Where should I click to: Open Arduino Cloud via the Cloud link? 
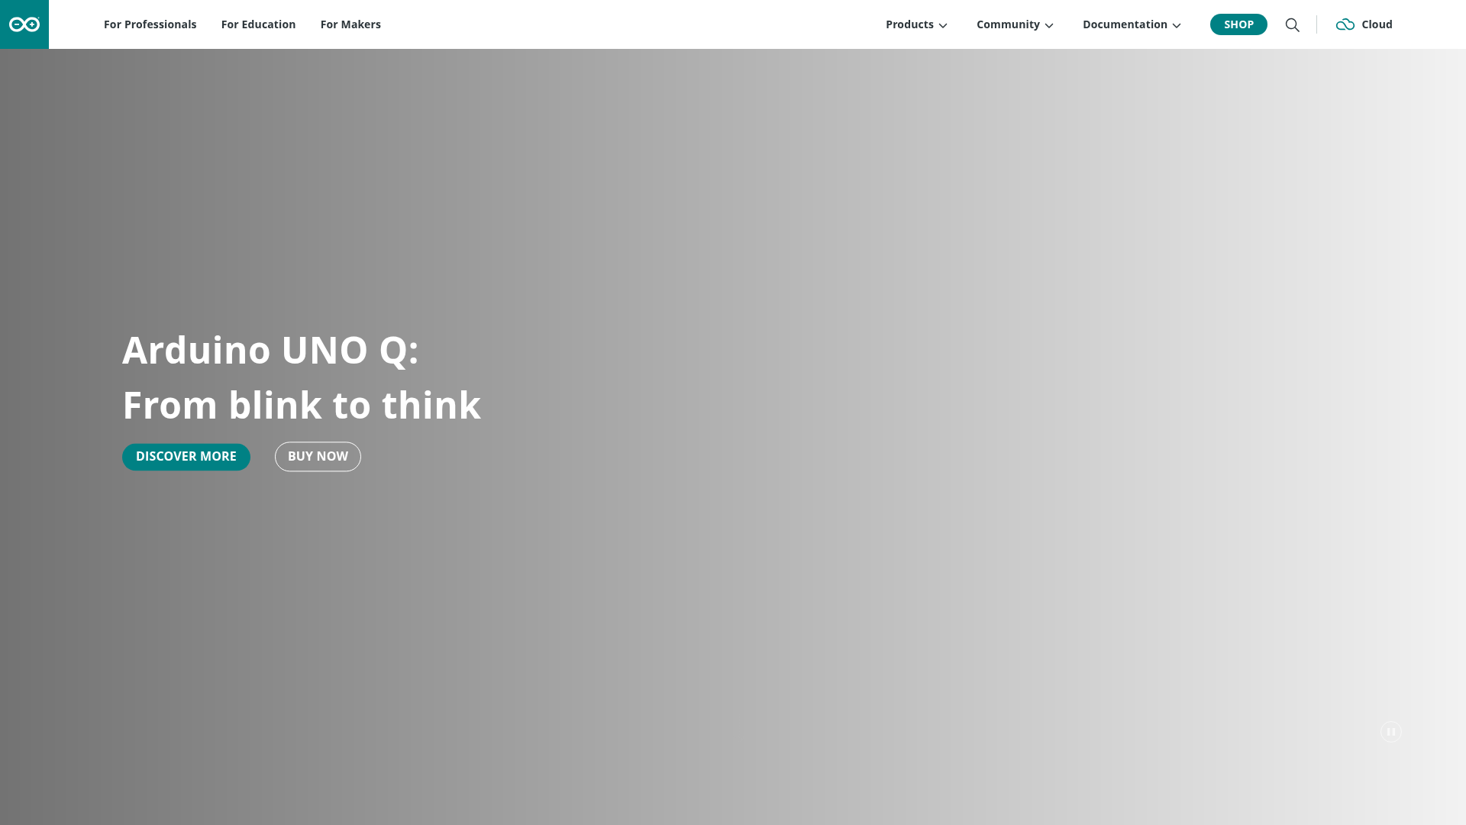1377,24
